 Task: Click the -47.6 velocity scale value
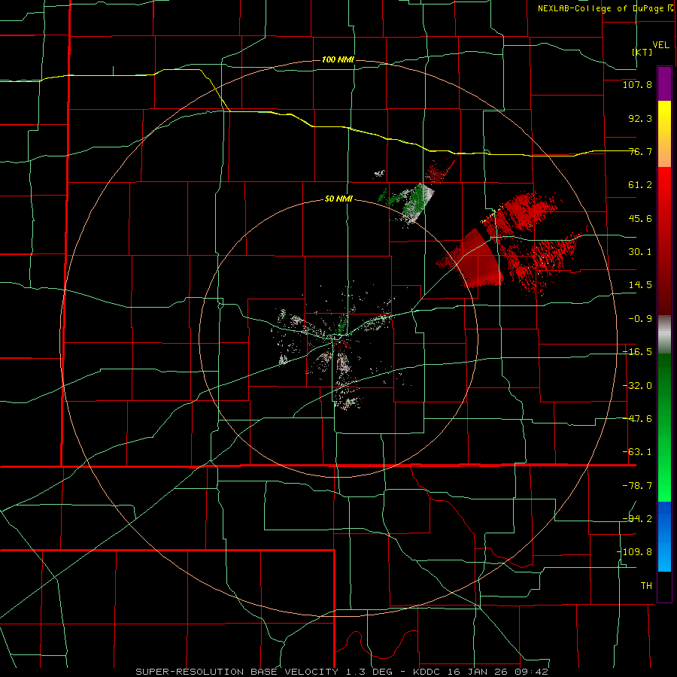coord(637,419)
